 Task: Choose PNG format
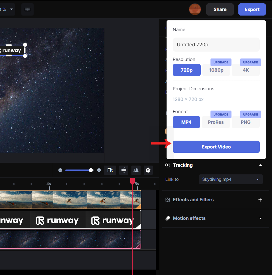(246, 122)
